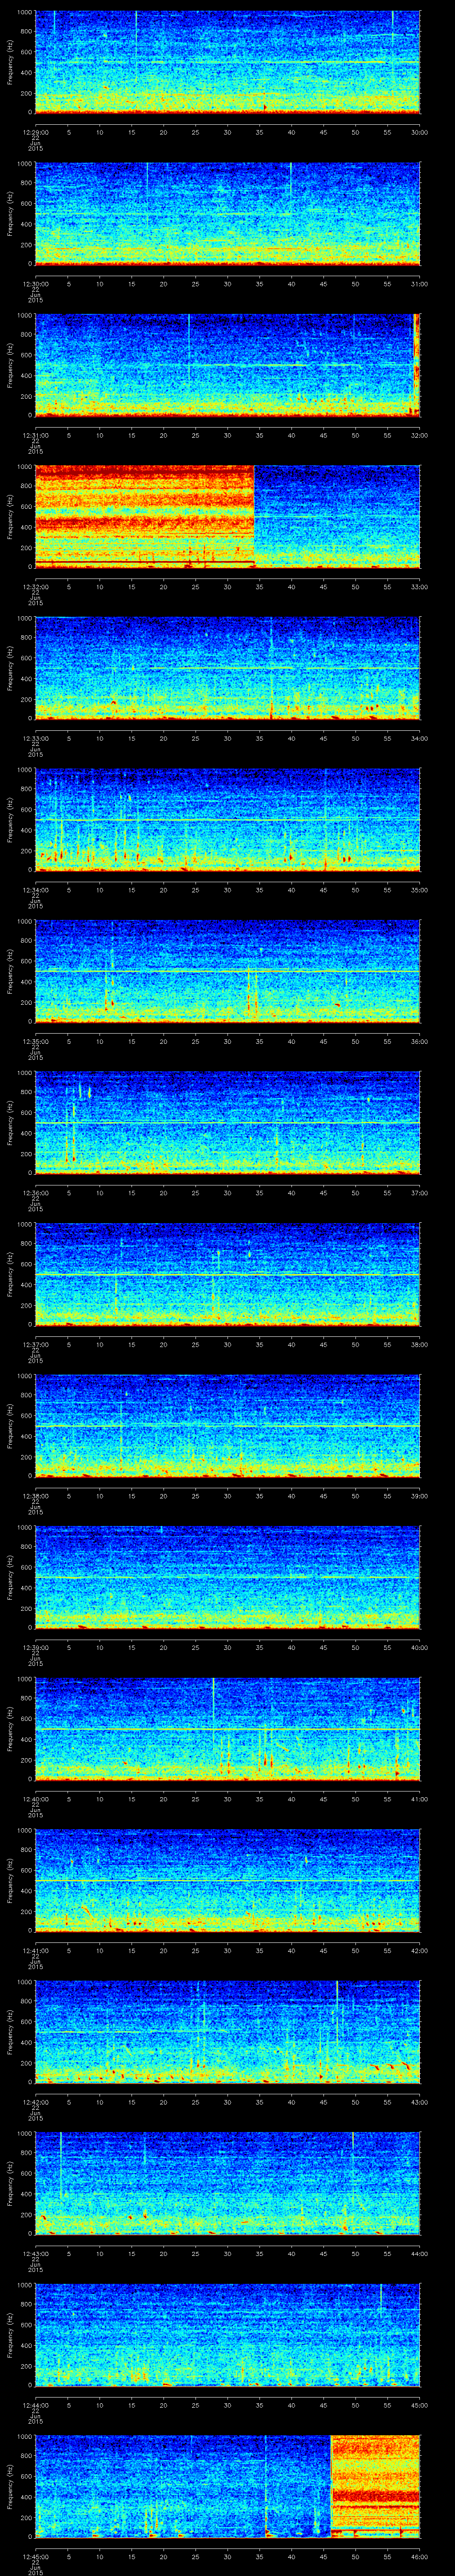
Task: Click the spectrogram panel starting at 12:35:00
Action: [227, 972]
